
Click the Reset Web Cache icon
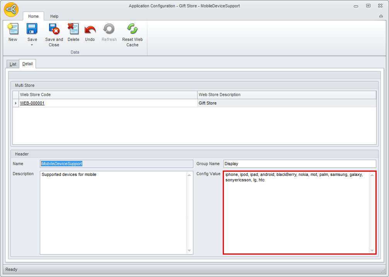coord(132,29)
